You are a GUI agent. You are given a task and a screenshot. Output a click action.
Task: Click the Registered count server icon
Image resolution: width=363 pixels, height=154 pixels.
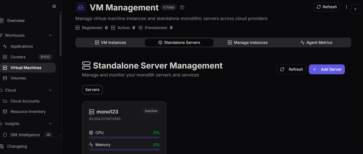[77, 28]
